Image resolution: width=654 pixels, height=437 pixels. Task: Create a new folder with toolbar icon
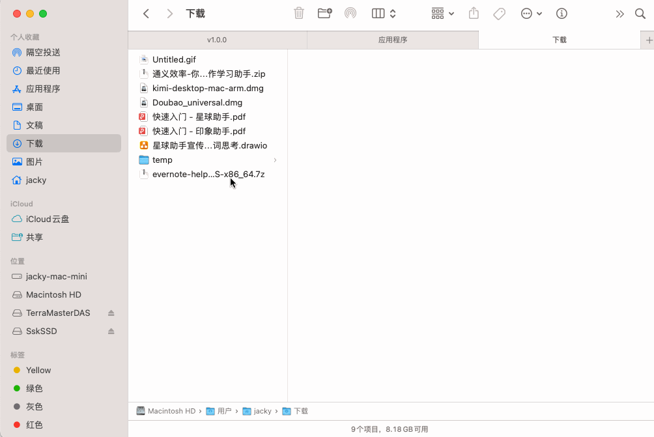click(324, 13)
